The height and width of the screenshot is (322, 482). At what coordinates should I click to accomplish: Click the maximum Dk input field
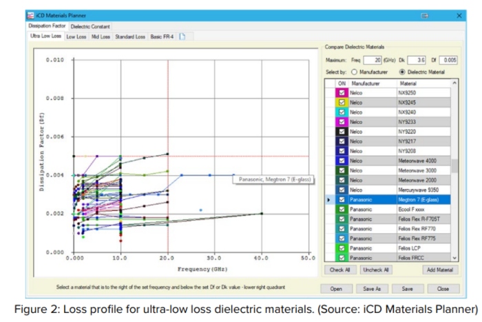click(x=417, y=60)
